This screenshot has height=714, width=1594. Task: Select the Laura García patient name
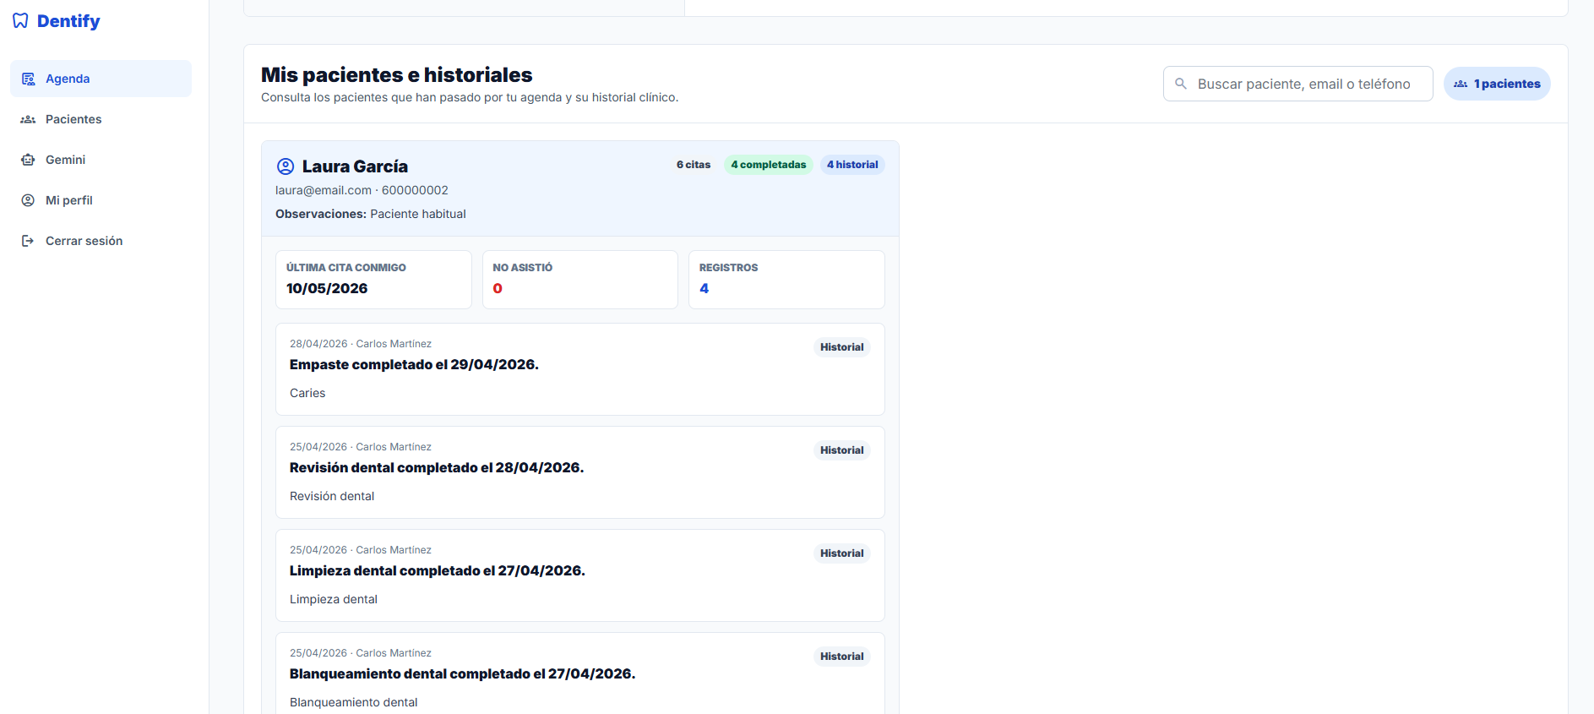(x=355, y=166)
